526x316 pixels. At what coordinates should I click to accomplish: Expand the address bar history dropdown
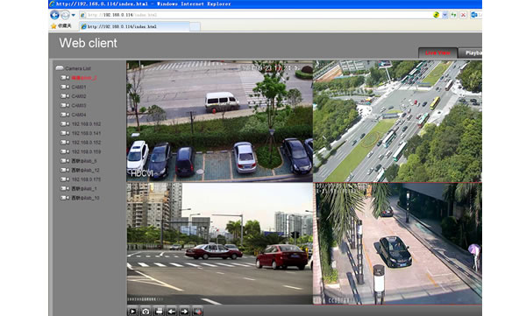point(444,15)
